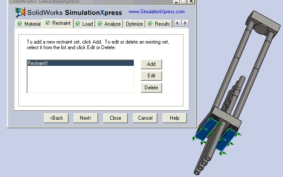This screenshot has height=177, width=283.
Task: View the Results tab
Action: point(159,24)
